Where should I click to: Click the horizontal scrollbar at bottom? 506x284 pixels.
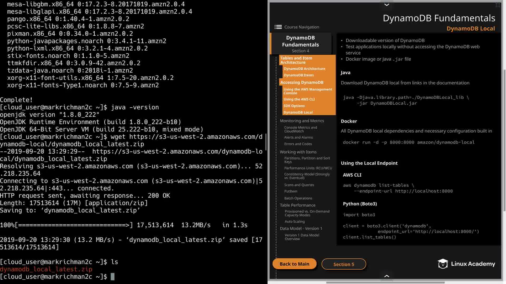point(385,282)
